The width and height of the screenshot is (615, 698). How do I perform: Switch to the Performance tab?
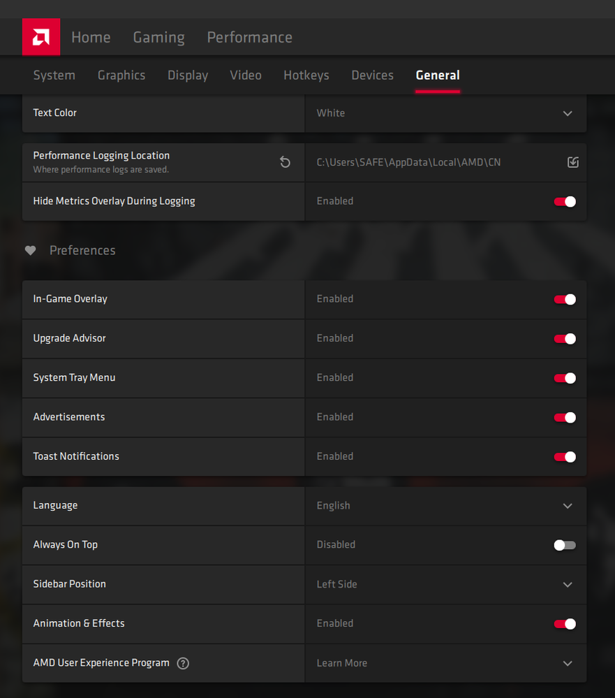tap(249, 38)
